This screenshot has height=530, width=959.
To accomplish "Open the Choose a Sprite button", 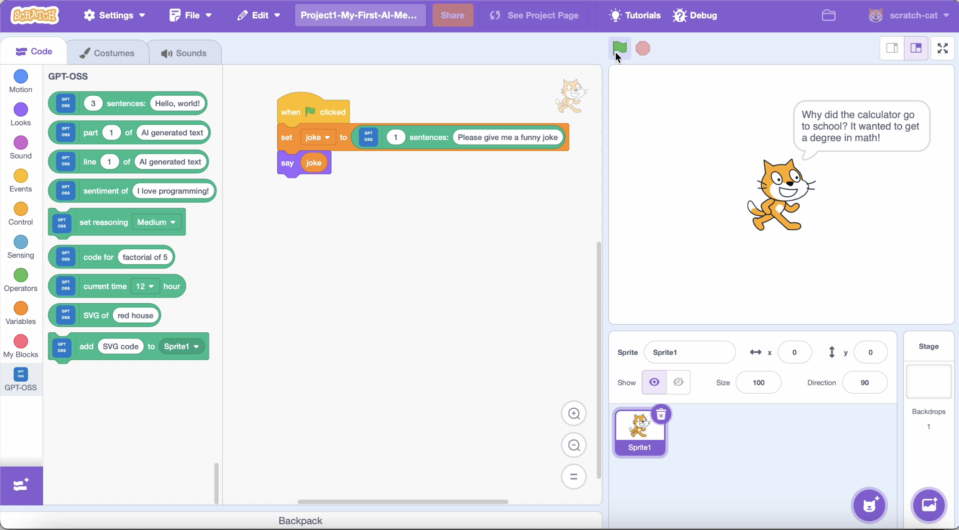I will click(870, 505).
